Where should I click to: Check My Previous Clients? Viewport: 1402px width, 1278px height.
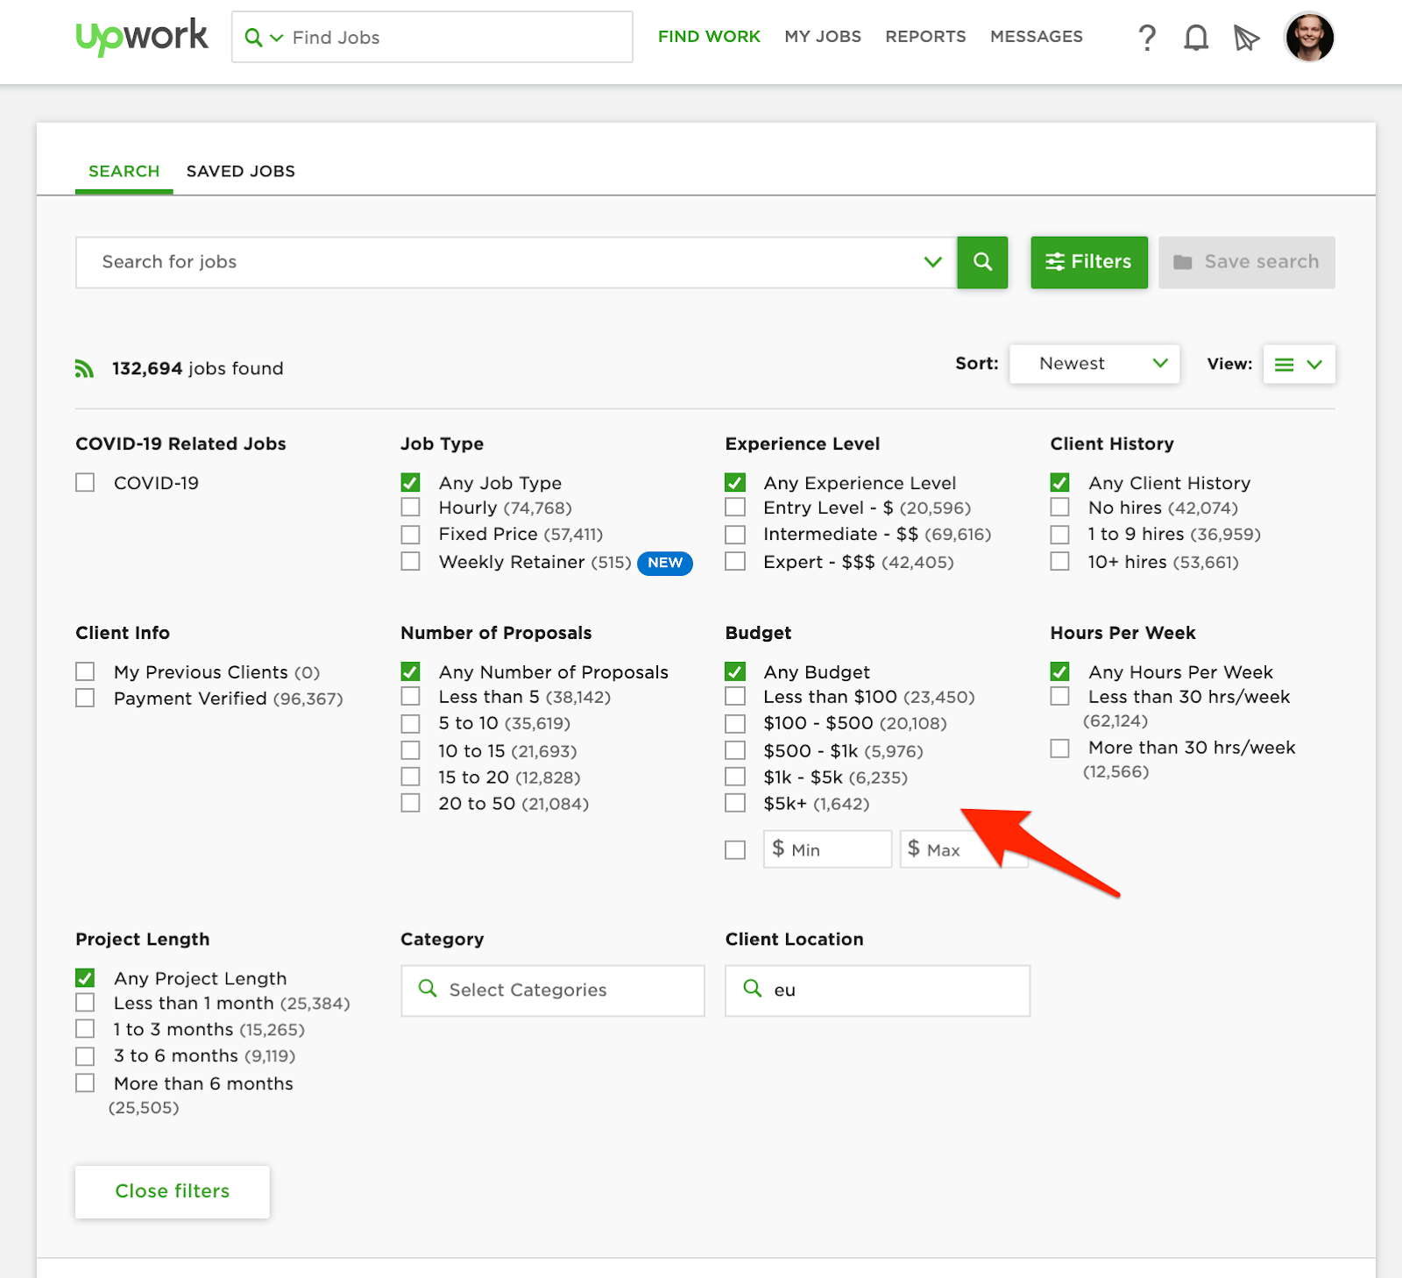(x=85, y=671)
